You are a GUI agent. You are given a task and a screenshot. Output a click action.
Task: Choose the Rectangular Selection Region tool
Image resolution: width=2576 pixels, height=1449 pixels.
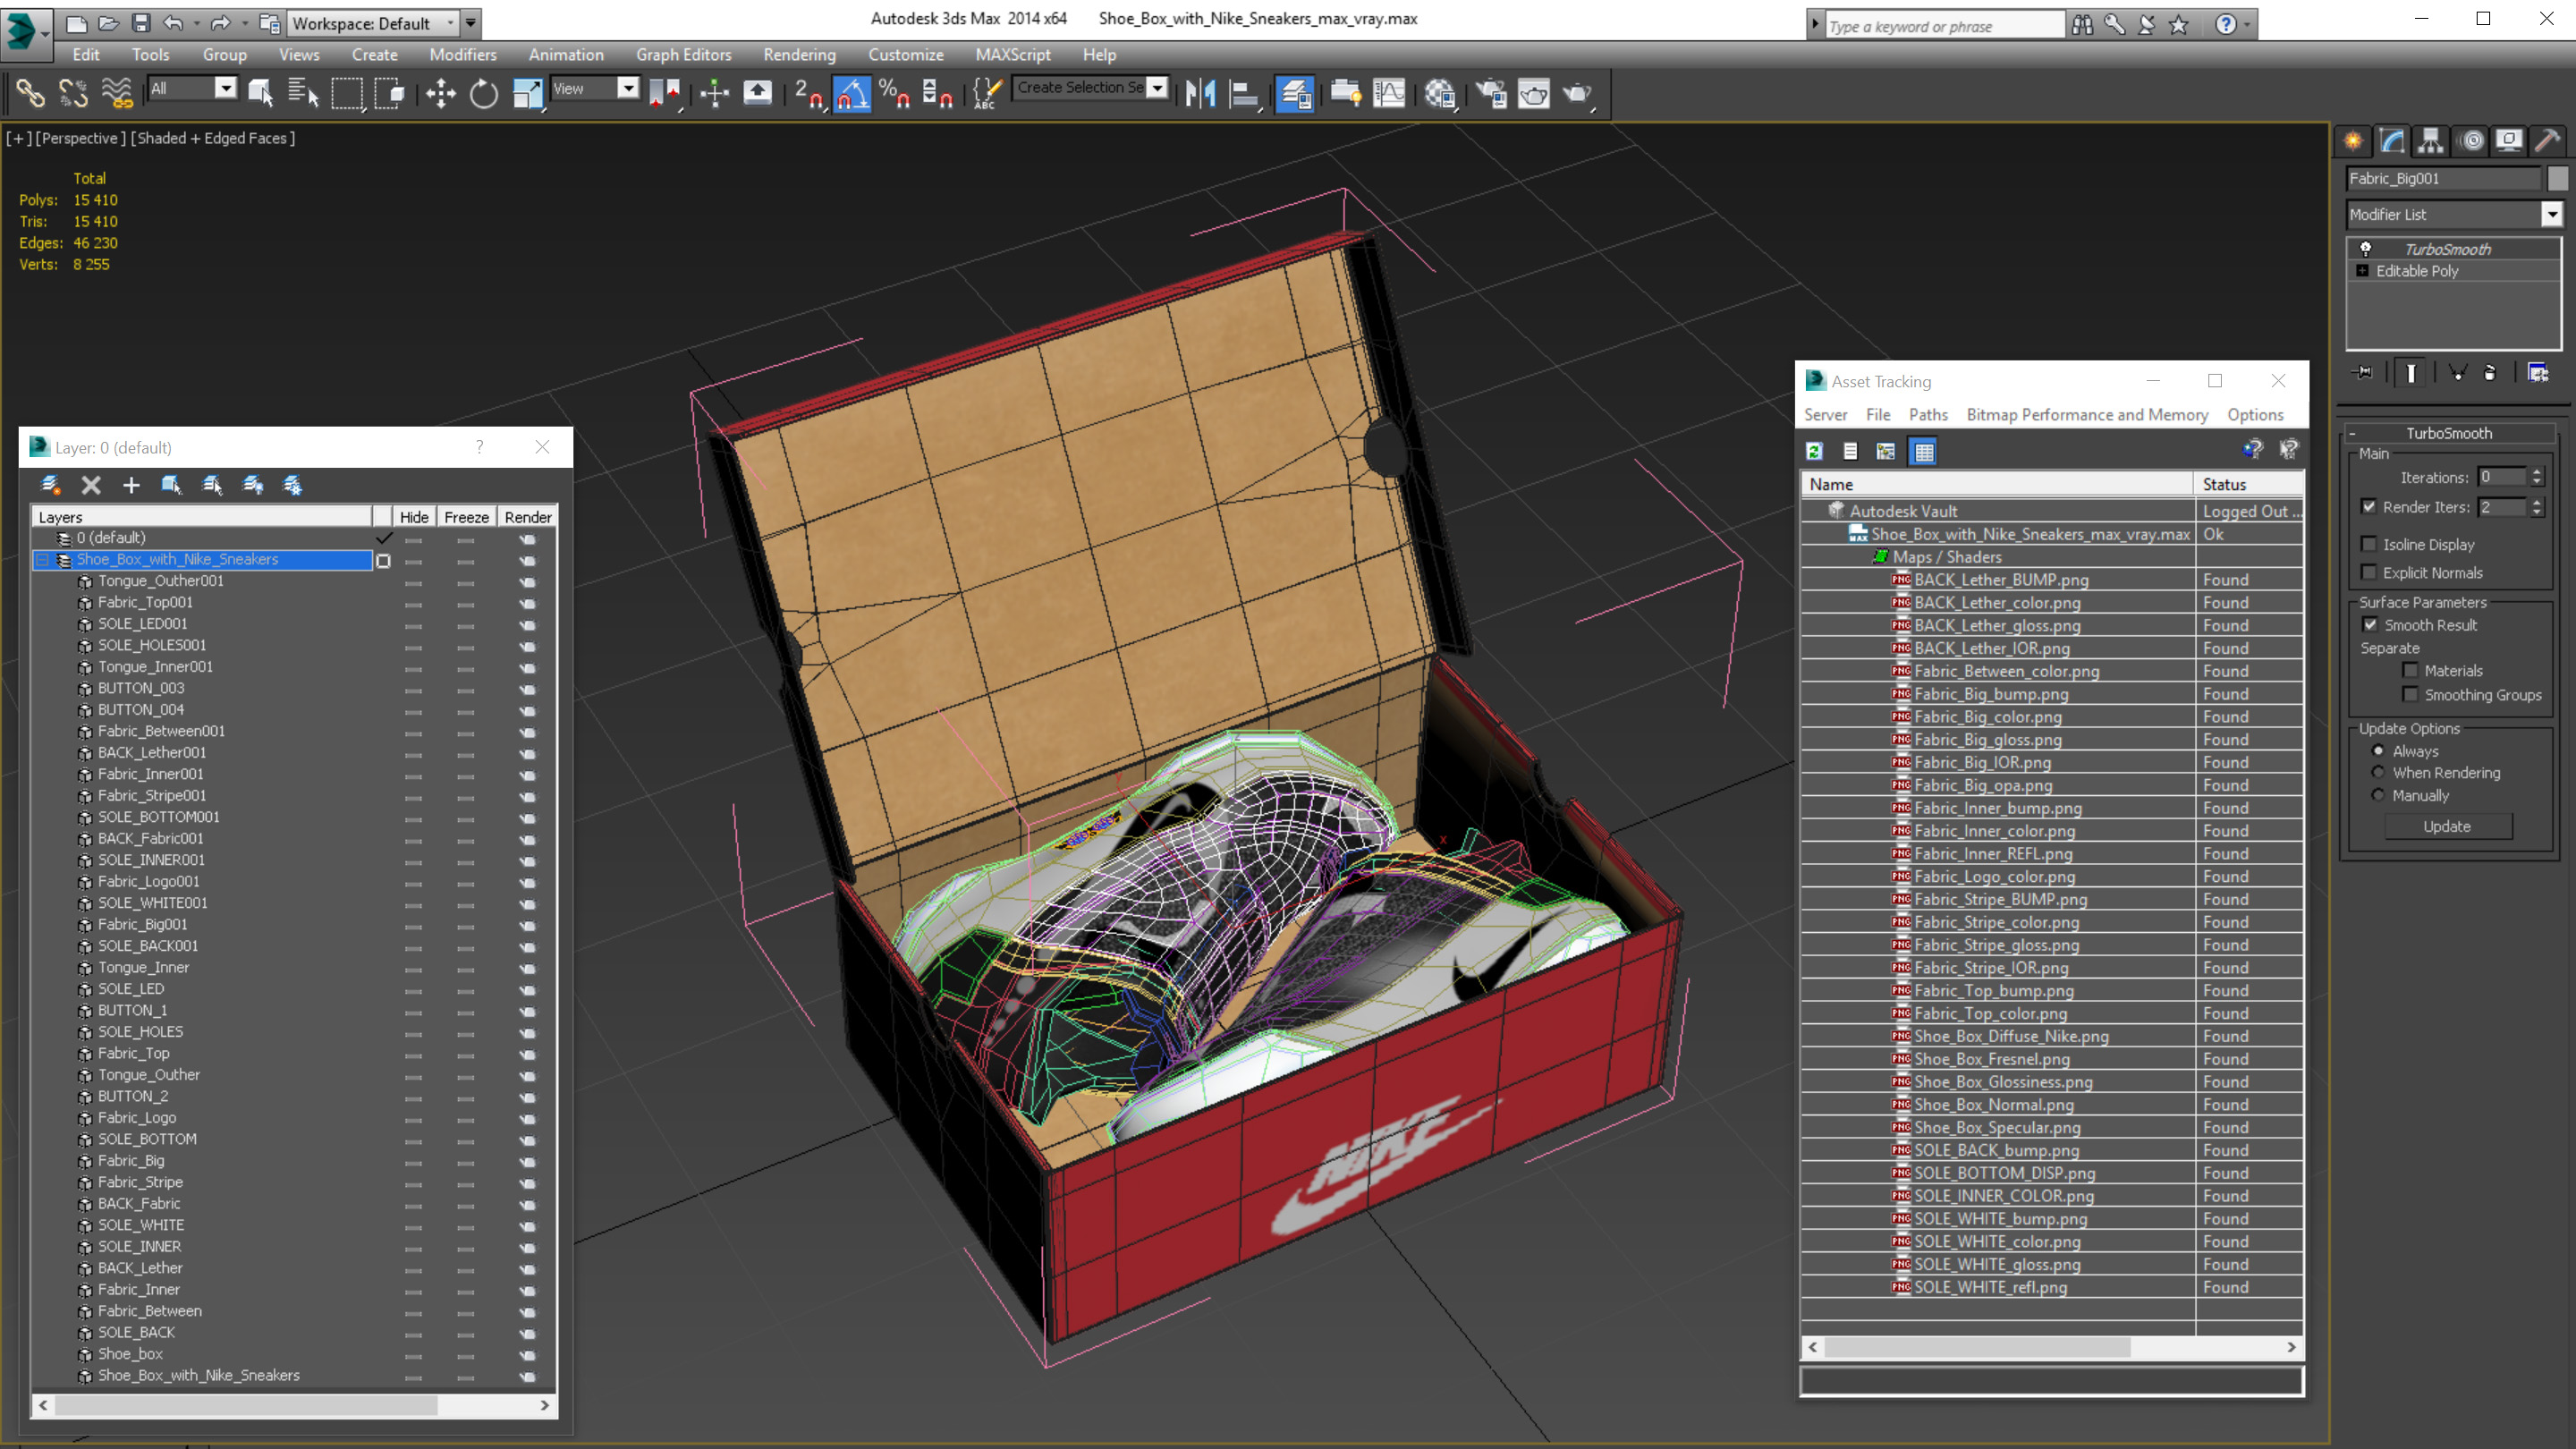click(x=347, y=94)
